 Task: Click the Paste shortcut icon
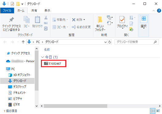[x=46, y=28]
